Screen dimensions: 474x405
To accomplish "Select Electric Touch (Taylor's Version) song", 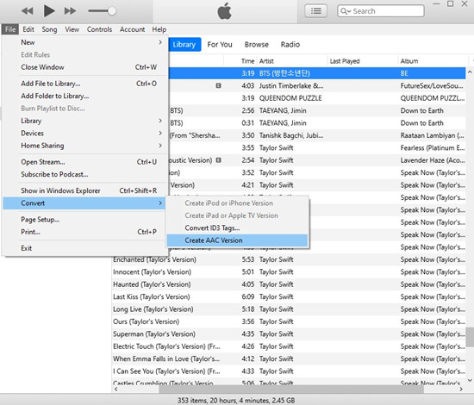I will pos(166,346).
